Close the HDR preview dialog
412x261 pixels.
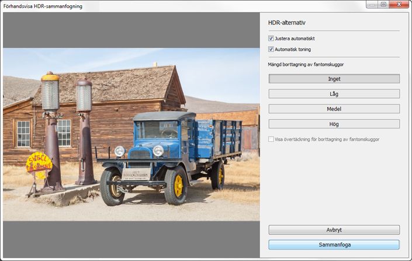coord(399,4)
